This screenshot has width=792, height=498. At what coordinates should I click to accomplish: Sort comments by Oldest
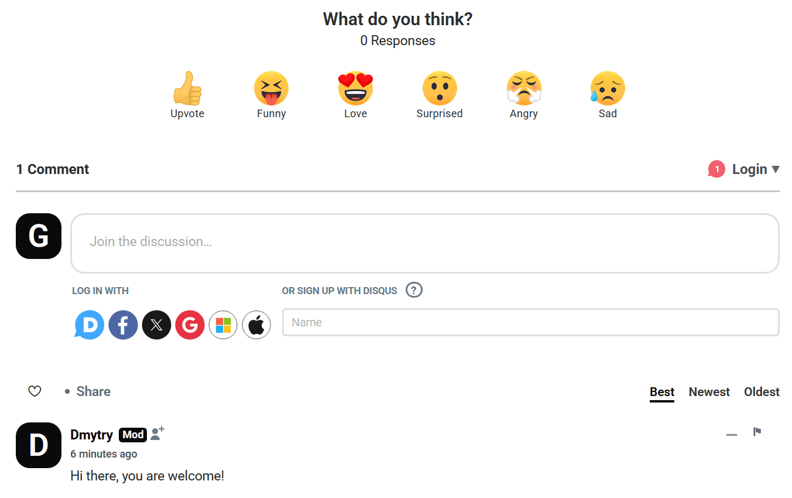[762, 392]
